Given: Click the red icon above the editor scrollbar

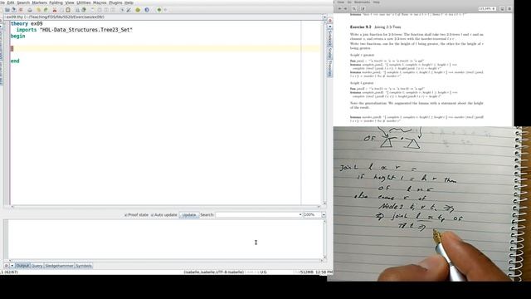Looking at the screenshot, I should point(330,21).
